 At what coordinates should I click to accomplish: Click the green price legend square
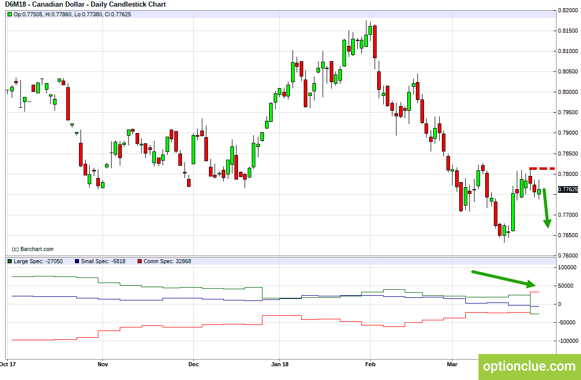coord(10,14)
